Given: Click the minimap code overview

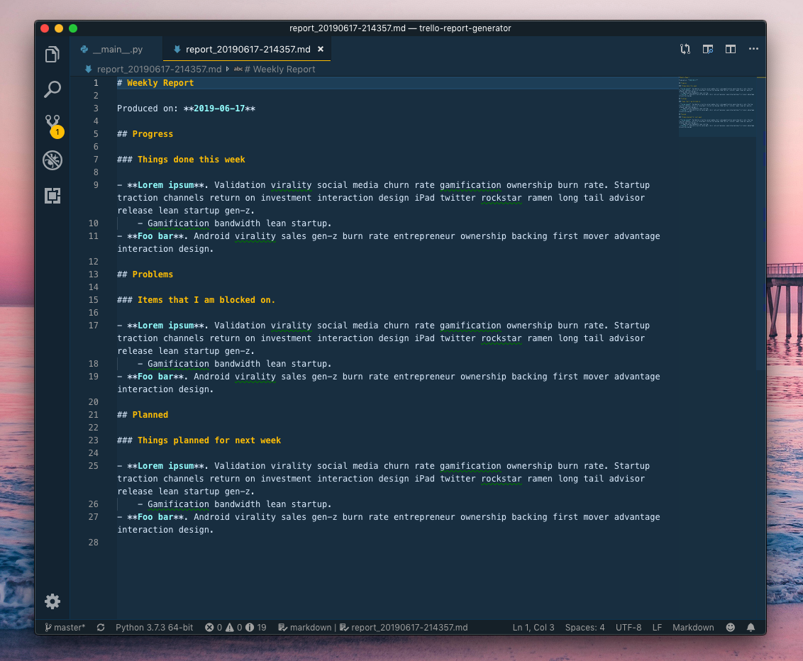Looking at the screenshot, I should click(x=717, y=106).
